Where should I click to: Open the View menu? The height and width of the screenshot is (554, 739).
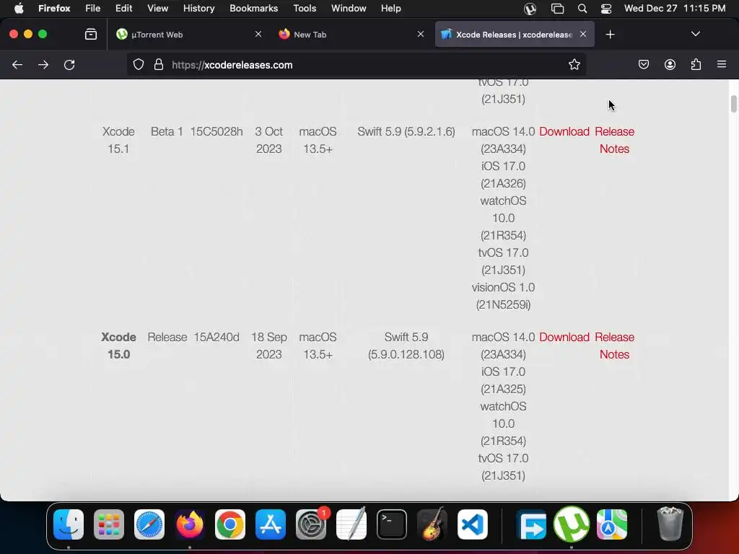pyautogui.click(x=157, y=9)
